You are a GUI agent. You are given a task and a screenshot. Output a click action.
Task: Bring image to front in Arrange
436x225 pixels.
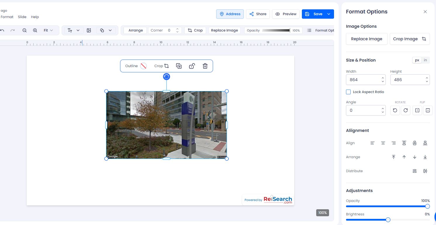(x=394, y=157)
